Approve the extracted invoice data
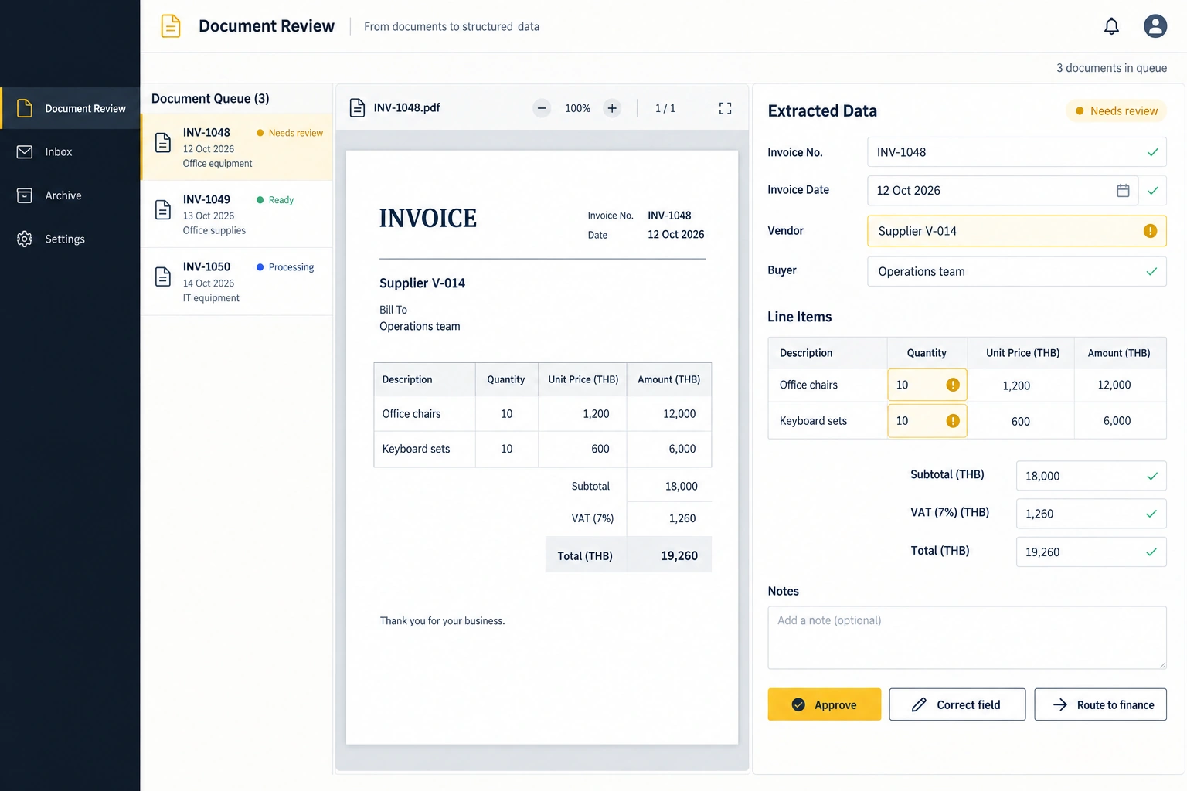Screen dimensions: 1187x791 click(824, 704)
